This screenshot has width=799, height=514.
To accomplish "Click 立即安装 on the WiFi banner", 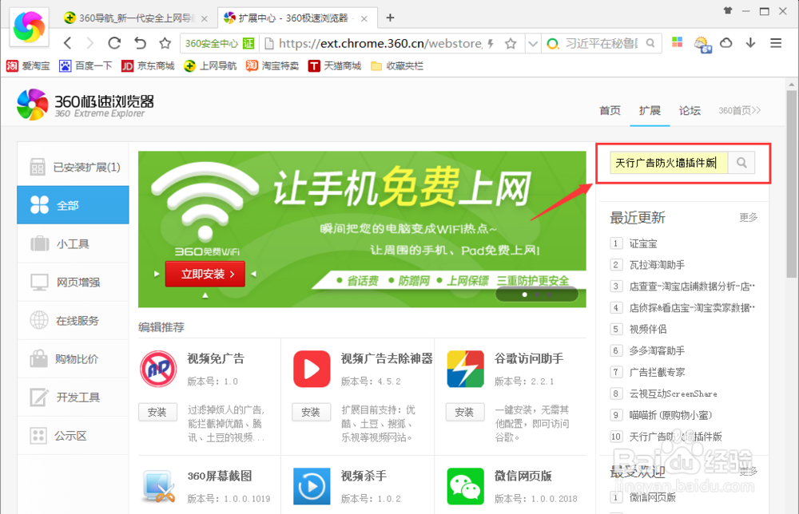I will click(205, 274).
